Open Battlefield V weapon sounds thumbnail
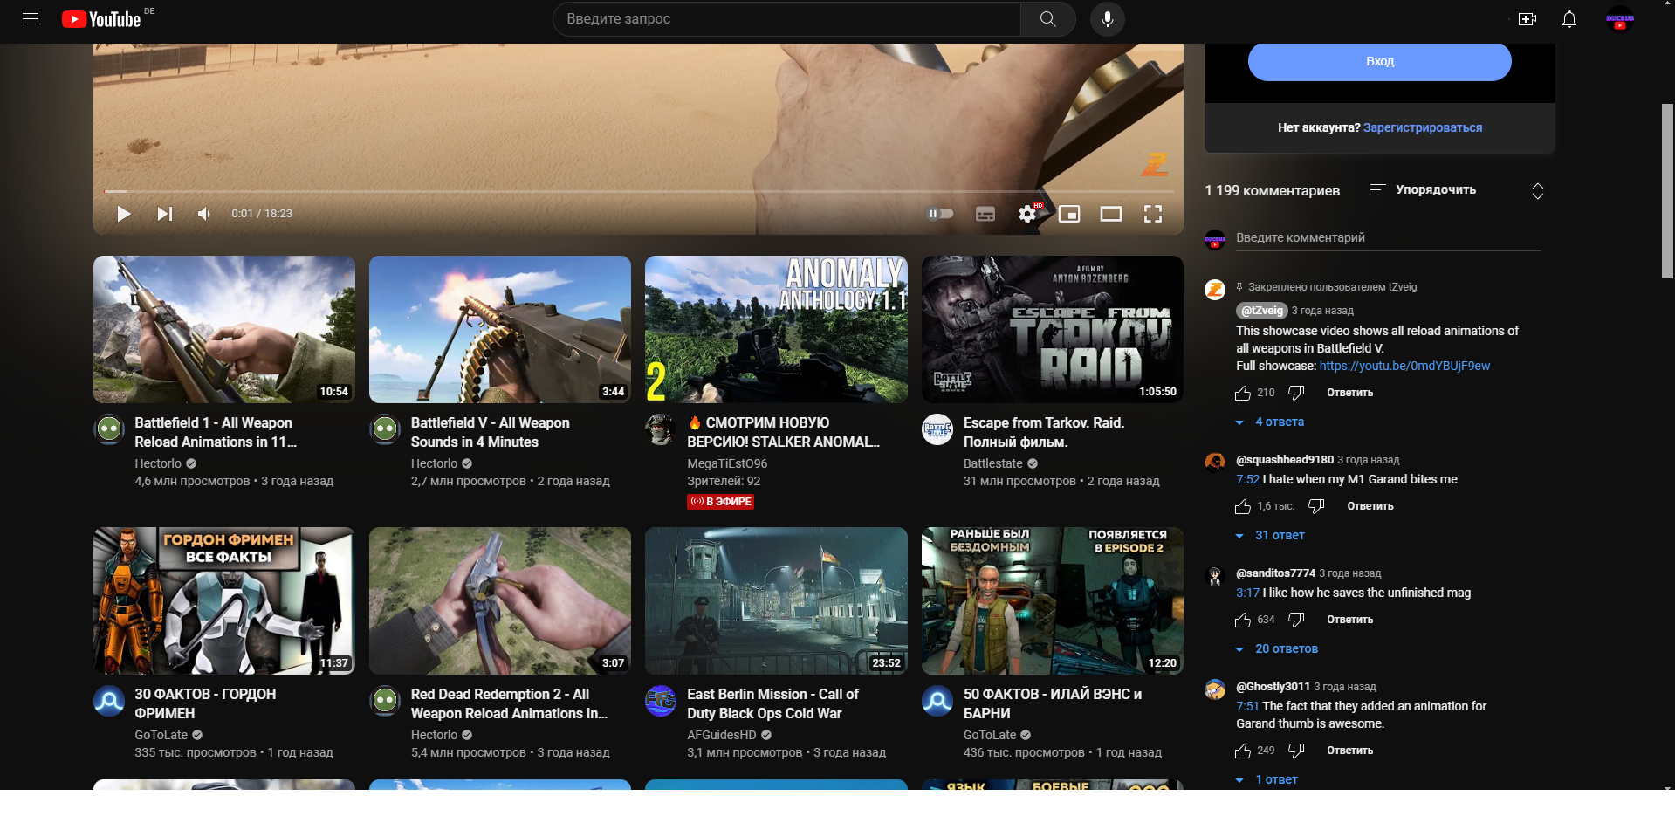 point(500,329)
